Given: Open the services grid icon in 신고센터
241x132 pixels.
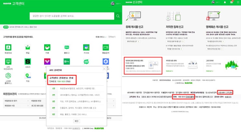Looking at the screenshot, I should point(238,2).
